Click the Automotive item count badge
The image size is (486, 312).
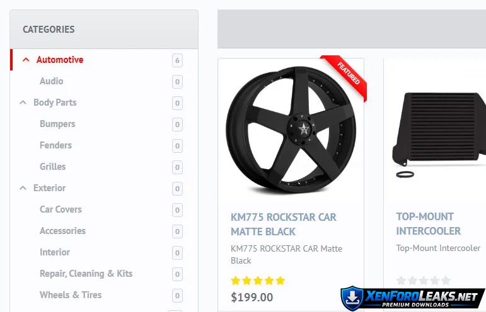tap(177, 60)
